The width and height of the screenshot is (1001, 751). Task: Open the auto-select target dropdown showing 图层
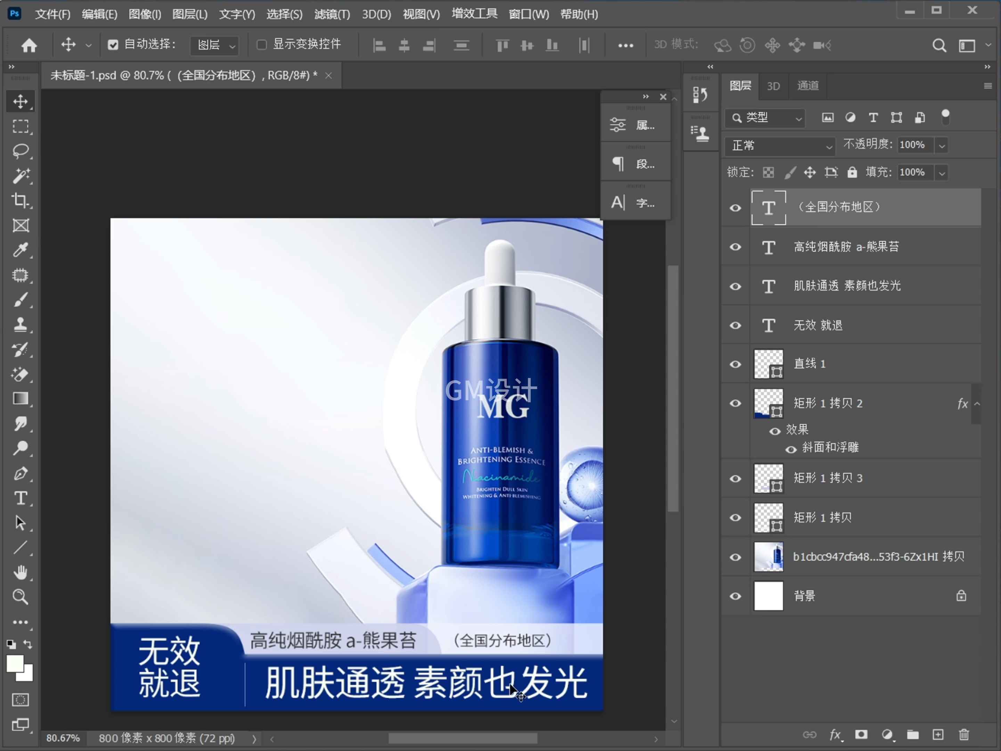[x=214, y=45]
